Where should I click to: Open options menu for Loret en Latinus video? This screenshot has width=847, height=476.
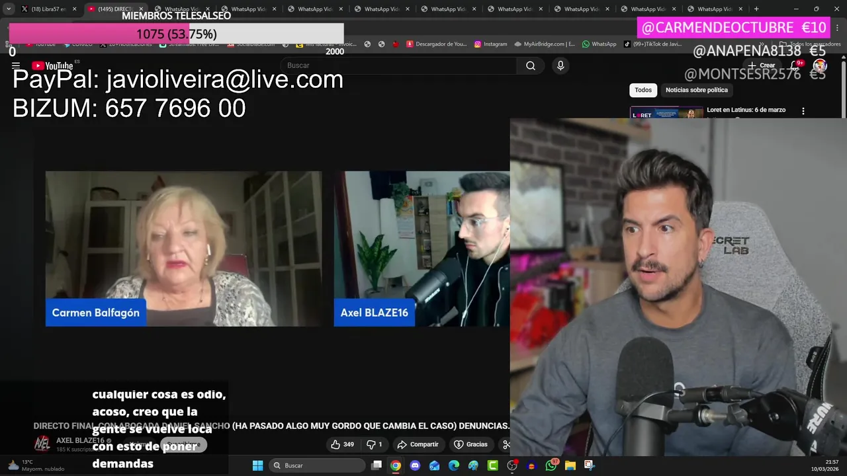coord(803,111)
